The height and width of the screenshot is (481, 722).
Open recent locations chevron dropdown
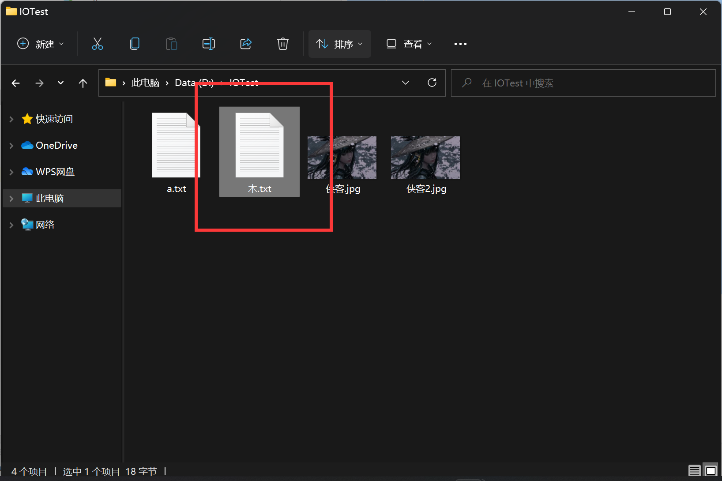pos(61,83)
